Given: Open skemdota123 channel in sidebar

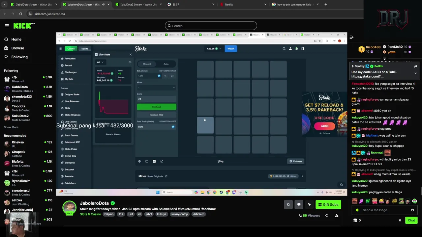Looking at the screenshot, I should 28,98.
